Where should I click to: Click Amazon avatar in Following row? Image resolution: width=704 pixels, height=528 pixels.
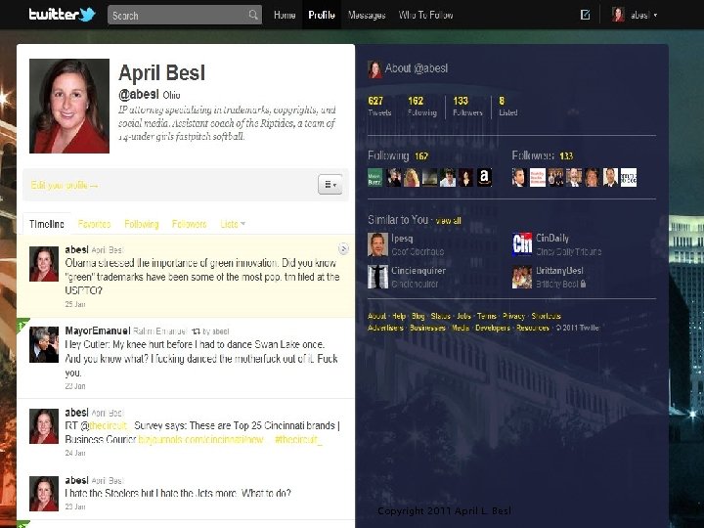pos(484,177)
